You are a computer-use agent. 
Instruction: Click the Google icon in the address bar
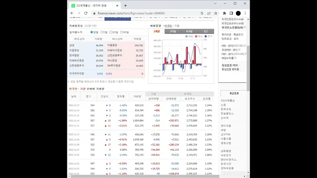point(202,13)
